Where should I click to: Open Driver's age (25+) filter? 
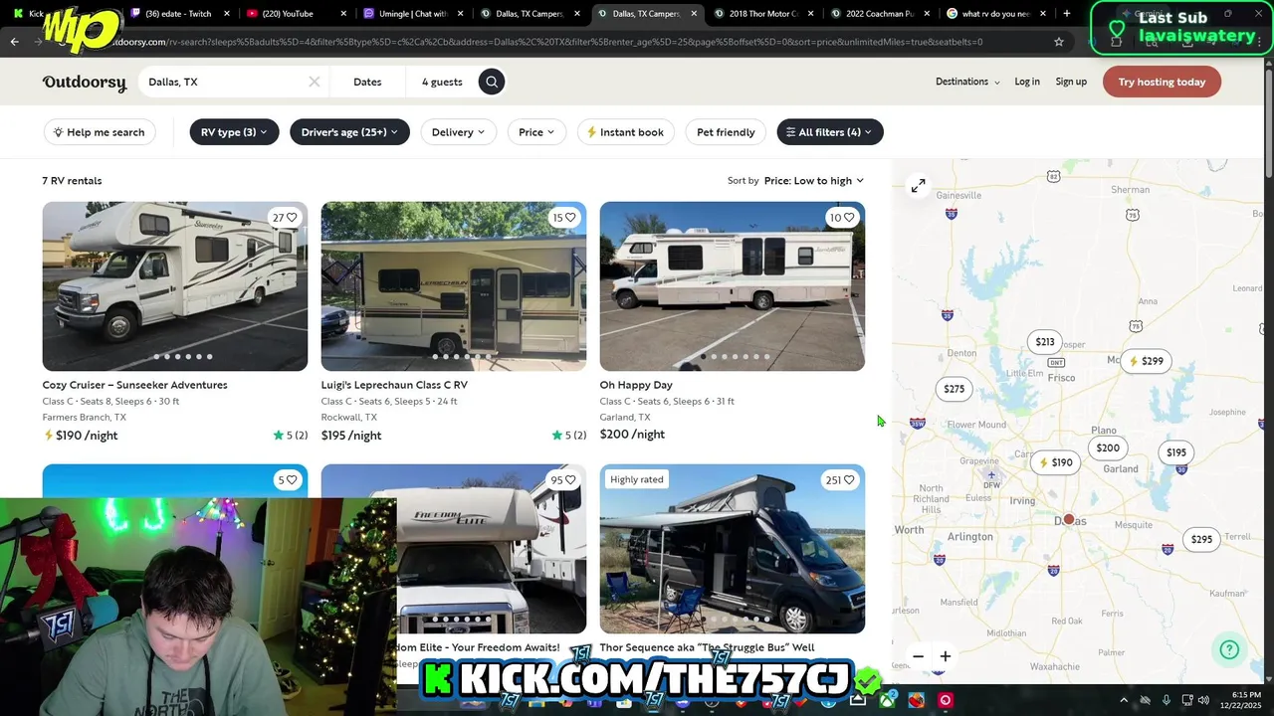click(349, 132)
